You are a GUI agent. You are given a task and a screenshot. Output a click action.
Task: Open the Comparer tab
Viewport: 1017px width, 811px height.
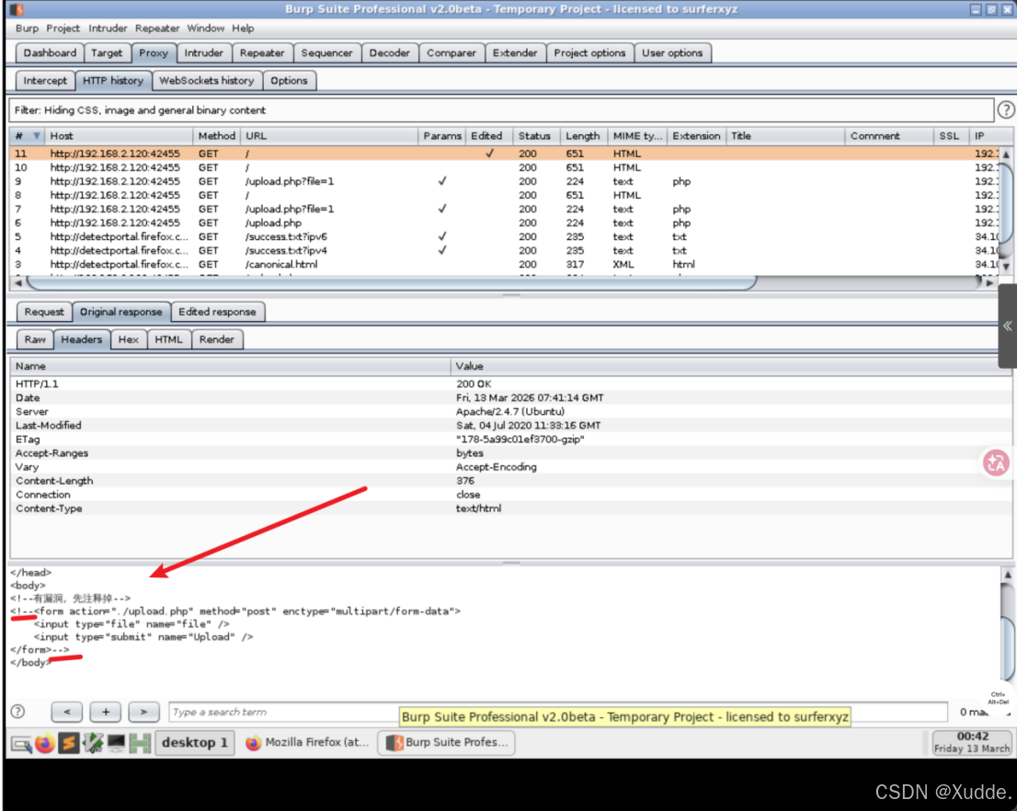click(451, 53)
